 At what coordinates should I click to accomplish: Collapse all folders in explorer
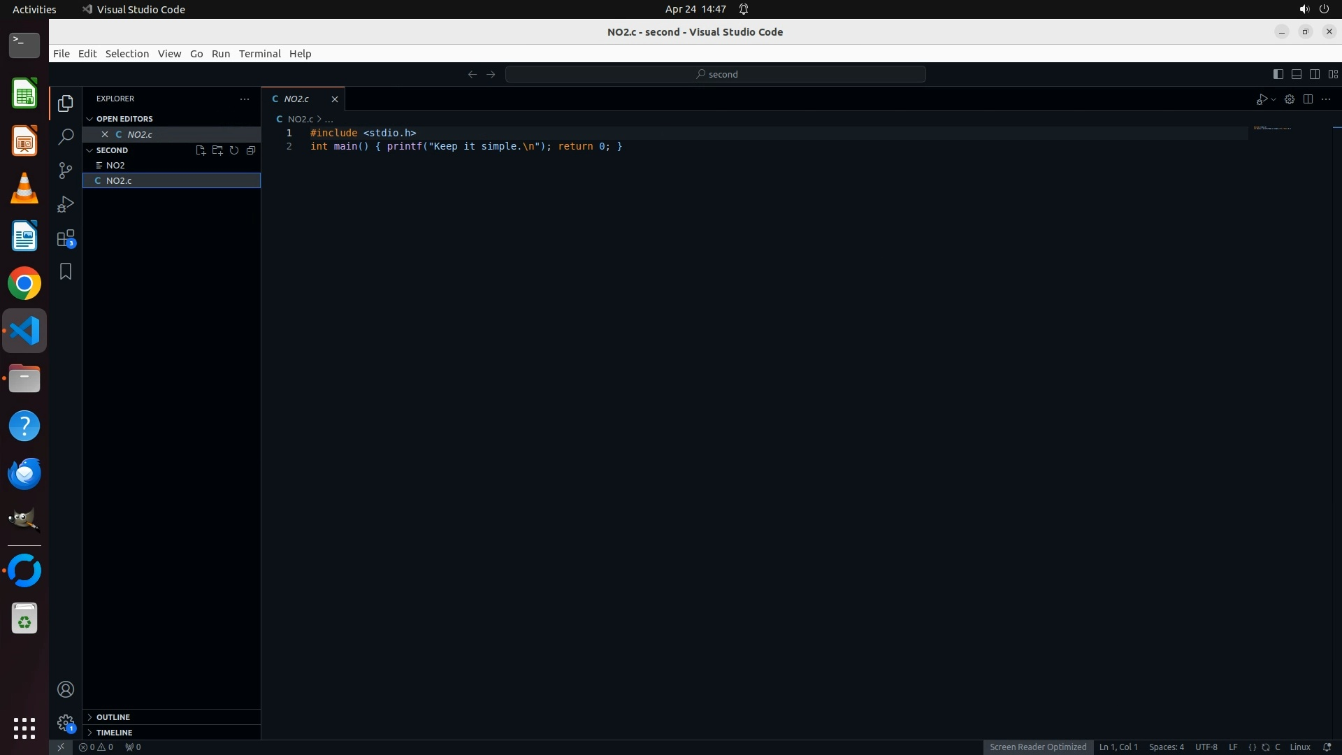point(251,150)
